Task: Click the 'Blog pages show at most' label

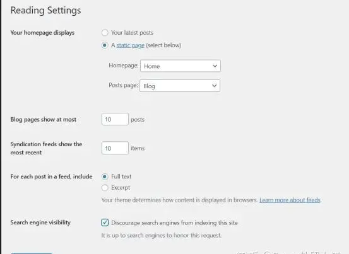Action: 43,120
